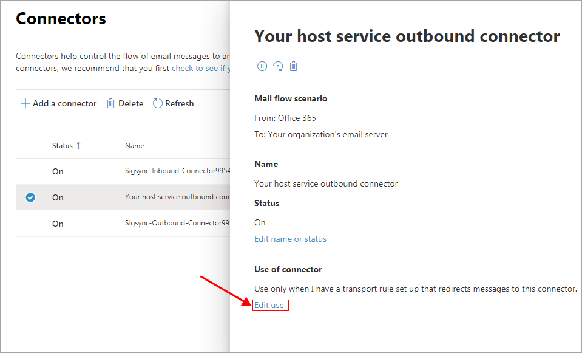Open the Edit name or status link
Image resolution: width=582 pixels, height=353 pixels.
(x=290, y=239)
